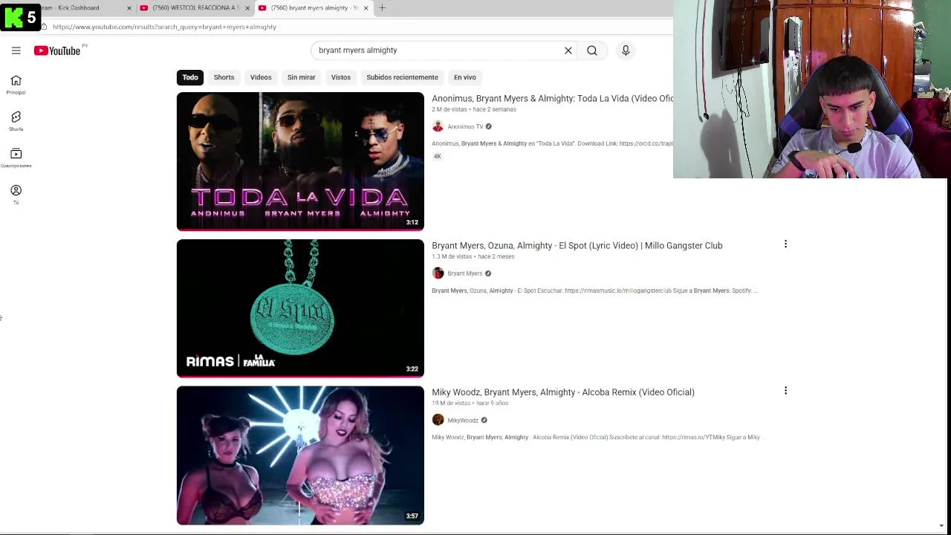Go to YouTube home via logo
Viewport: 951px width, 535px height.
pyautogui.click(x=57, y=51)
